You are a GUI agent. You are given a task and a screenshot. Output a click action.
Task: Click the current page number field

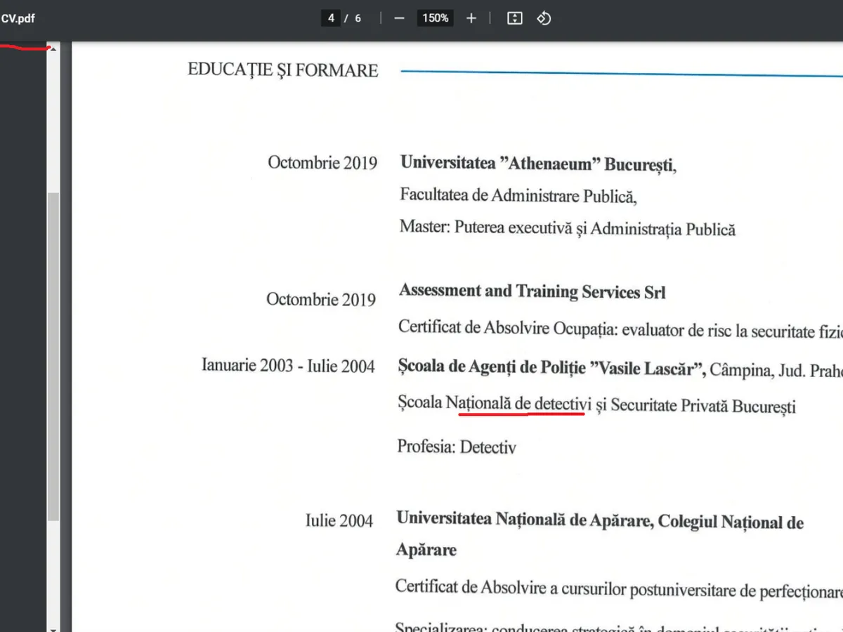(331, 18)
